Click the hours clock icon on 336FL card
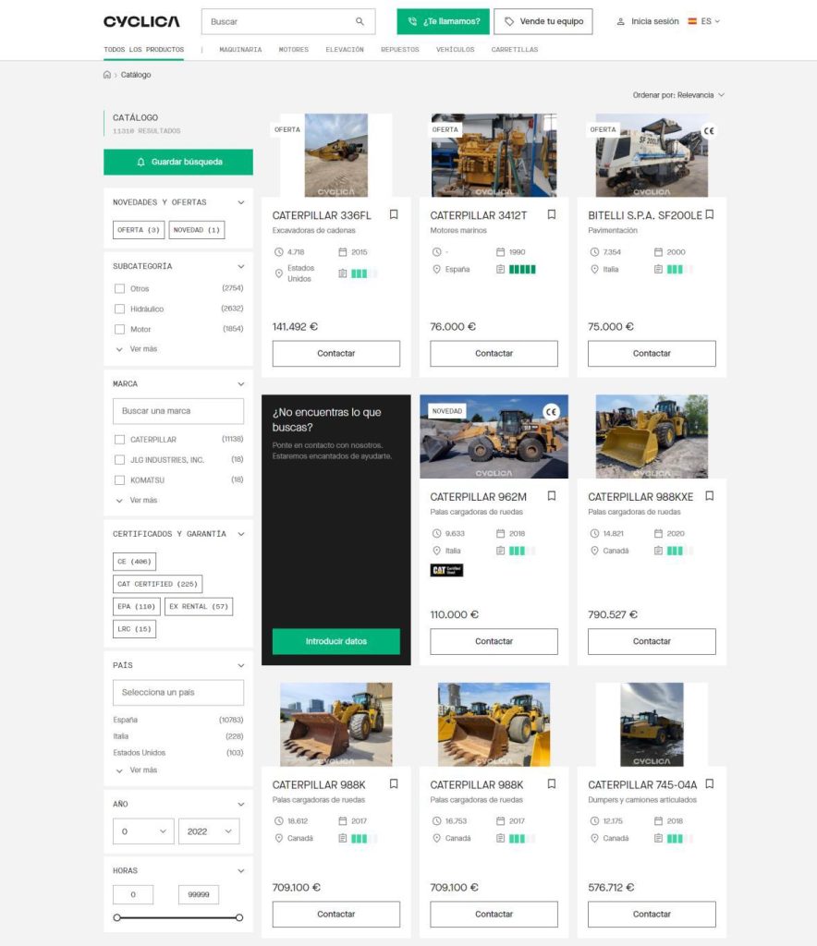The image size is (817, 946). (279, 252)
